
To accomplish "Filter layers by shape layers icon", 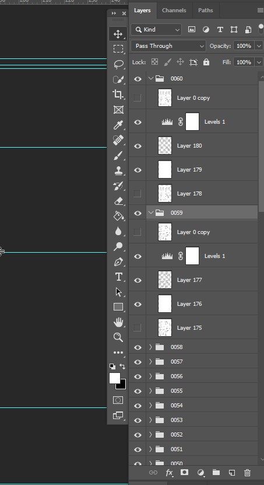I will click(234, 29).
